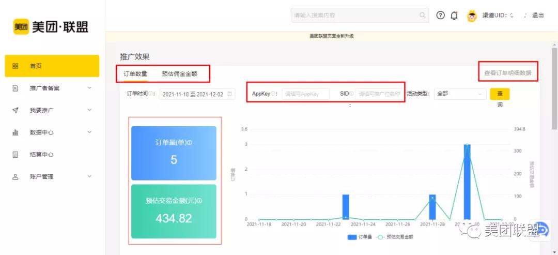Viewport: 558px width, 255px height.
Task: Switch to the 预估佣金金额 tab
Action: [179, 74]
